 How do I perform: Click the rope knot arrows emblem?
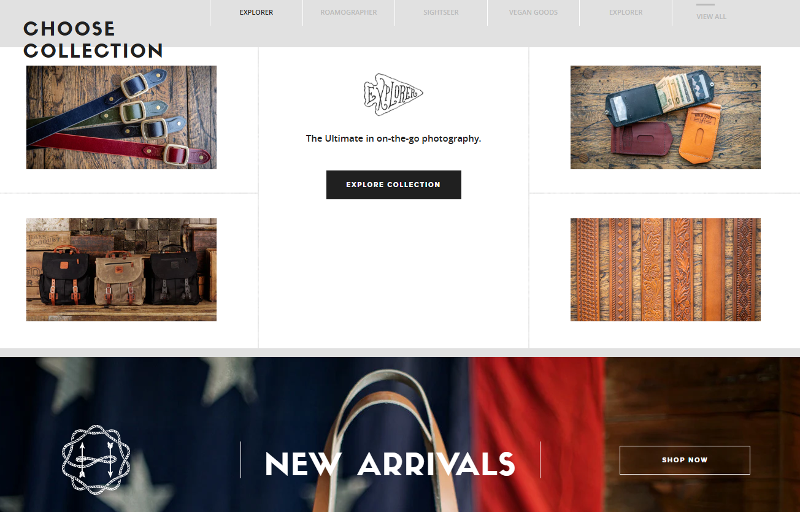(x=96, y=457)
